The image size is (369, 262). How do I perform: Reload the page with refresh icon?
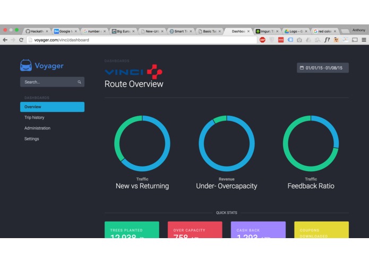click(21, 40)
